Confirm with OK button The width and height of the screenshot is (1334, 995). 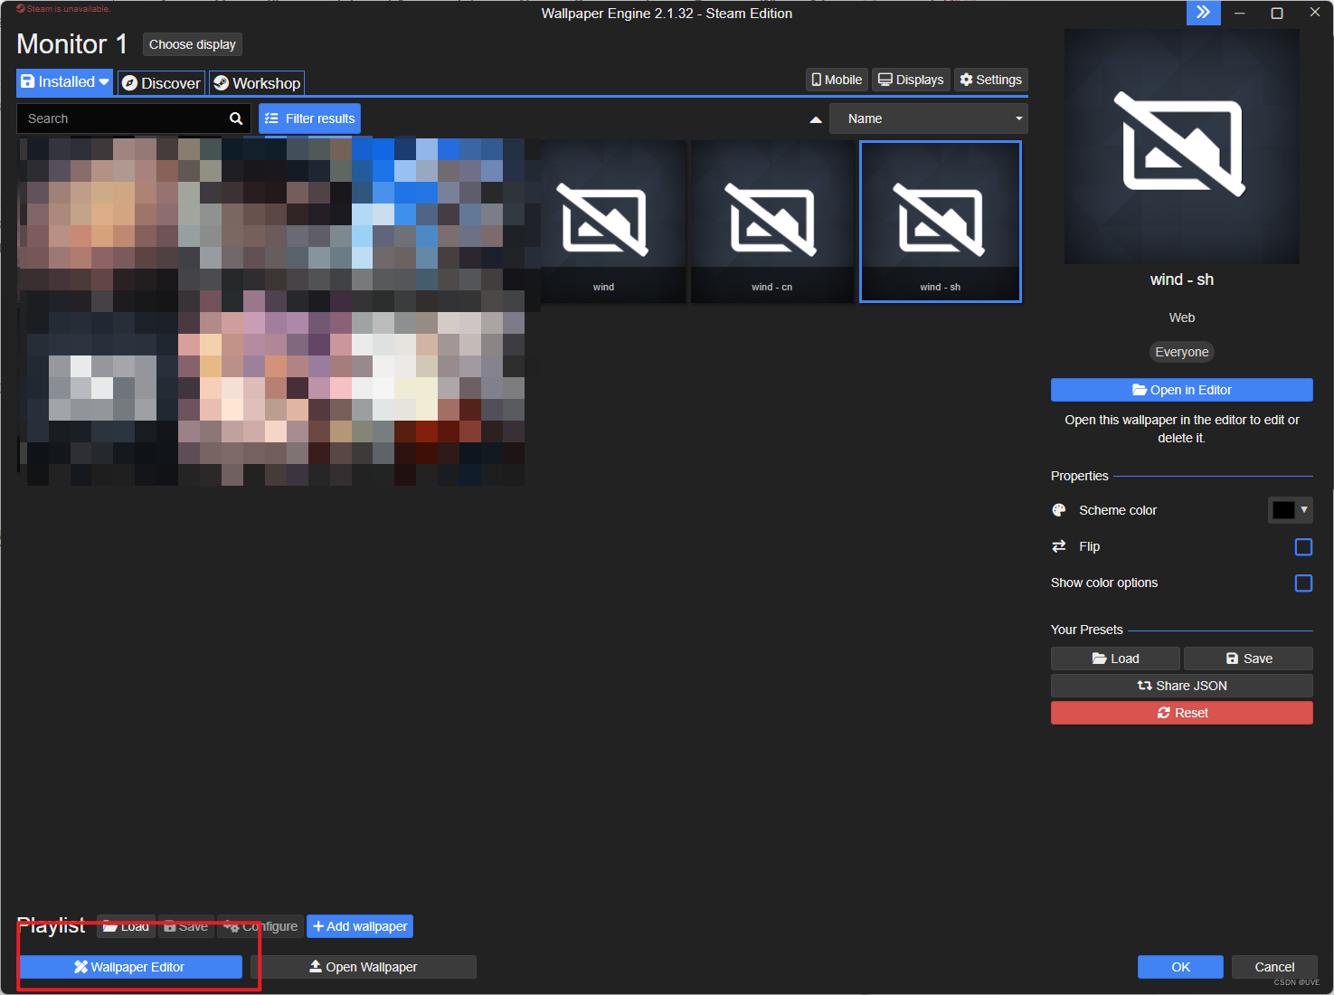(x=1180, y=967)
